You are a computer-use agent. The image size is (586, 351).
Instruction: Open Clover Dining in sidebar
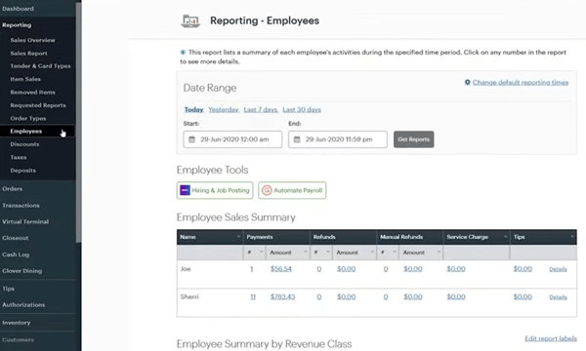(x=22, y=271)
